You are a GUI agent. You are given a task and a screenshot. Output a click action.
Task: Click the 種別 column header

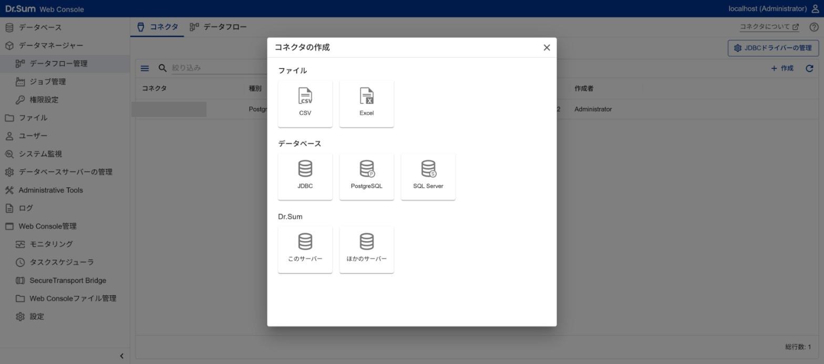[255, 89]
